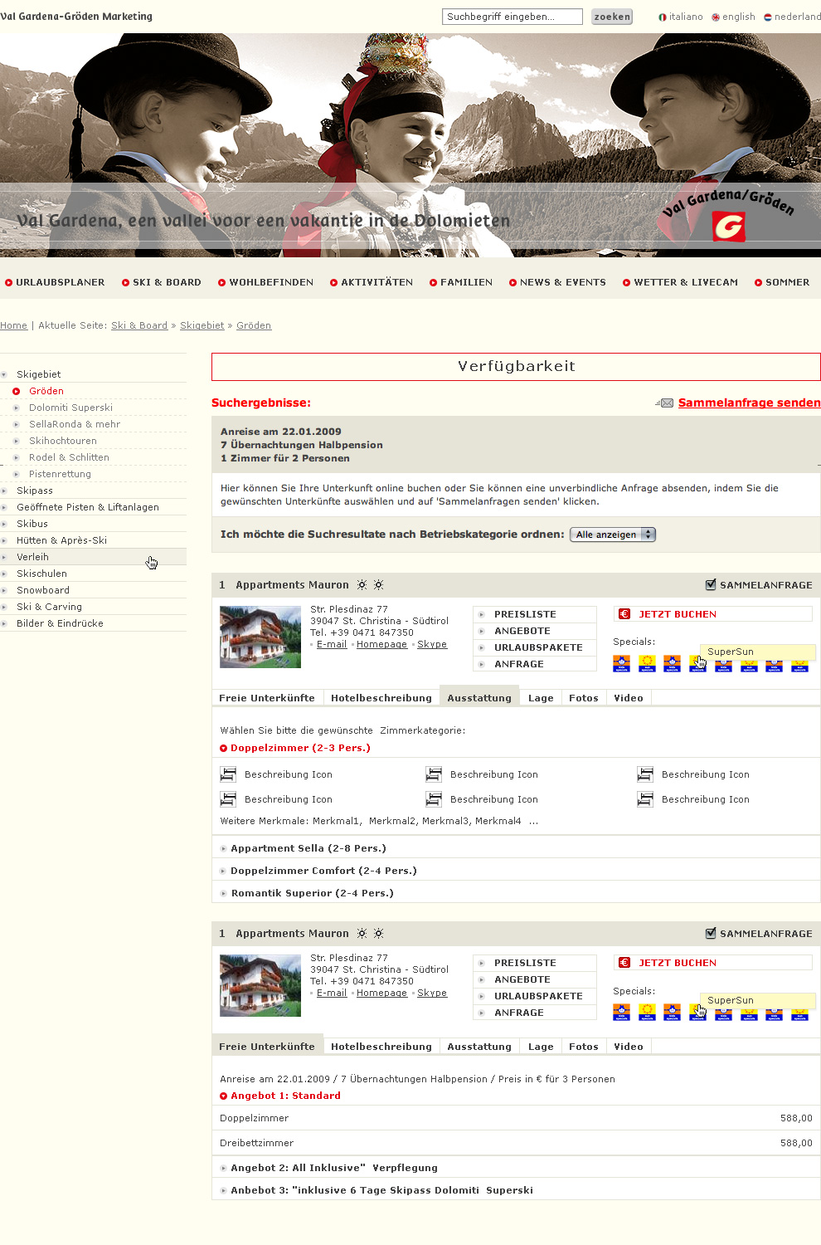Click last Specials icon in the second listing
The image size is (821, 1245).
click(799, 1013)
